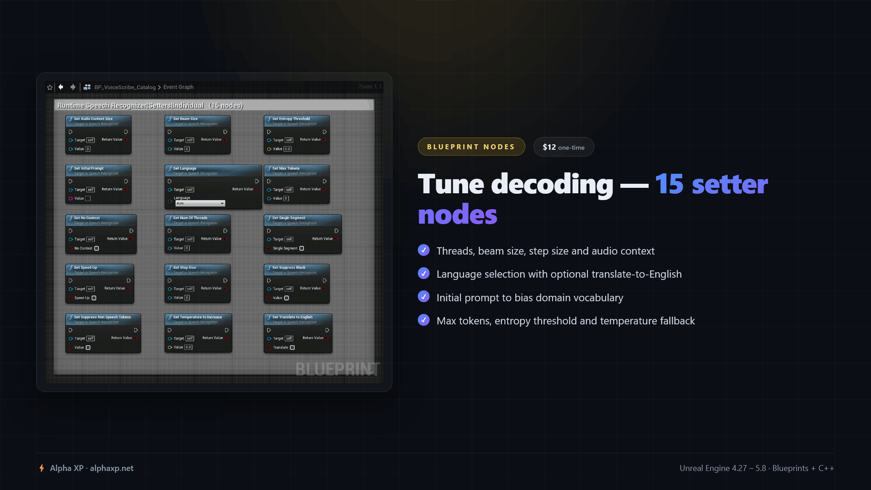
Task: Click the blueprint graph icon before BP_VoiceScribe_Catalog
Action: click(x=87, y=87)
